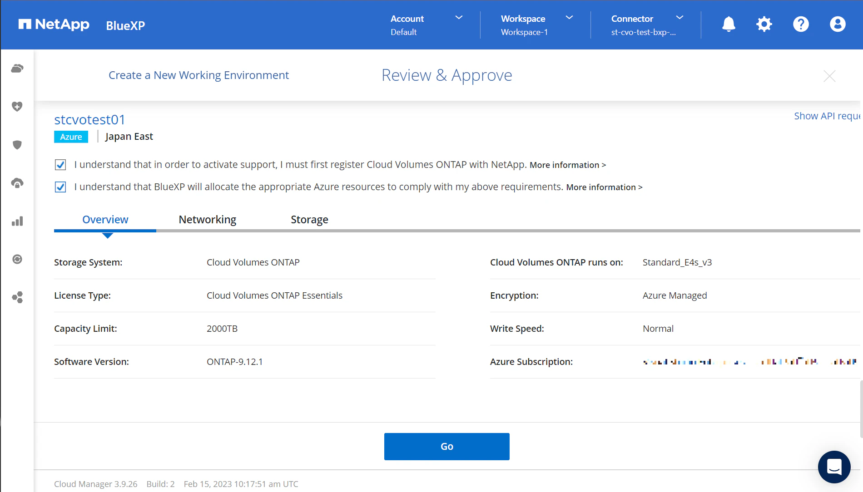Open the Governance cloud-lock icon in sidebar
This screenshot has width=863, height=492.
[x=17, y=183]
